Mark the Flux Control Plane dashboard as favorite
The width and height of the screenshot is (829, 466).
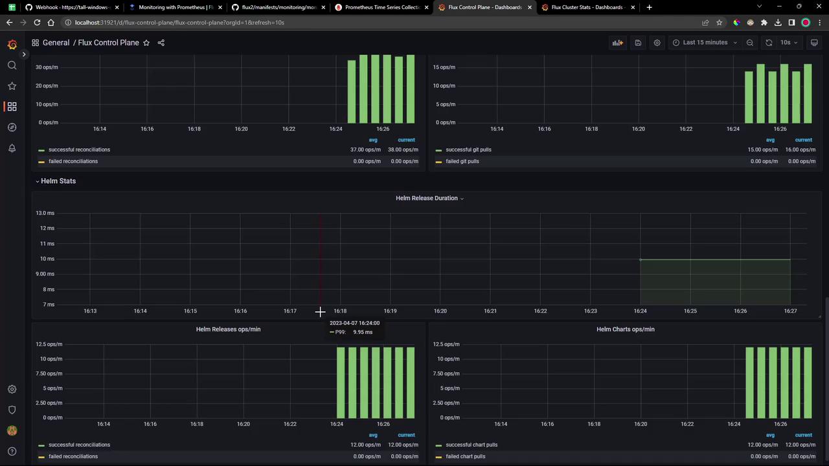click(x=146, y=43)
